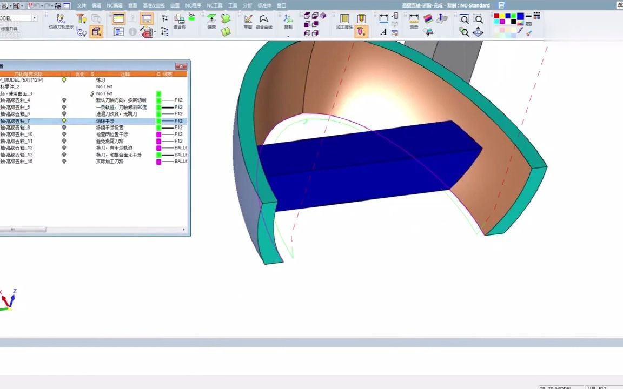This screenshot has width=623, height=389.
Task: Click the horizontal scrollbar in the toolpath panel
Action: coord(24,230)
